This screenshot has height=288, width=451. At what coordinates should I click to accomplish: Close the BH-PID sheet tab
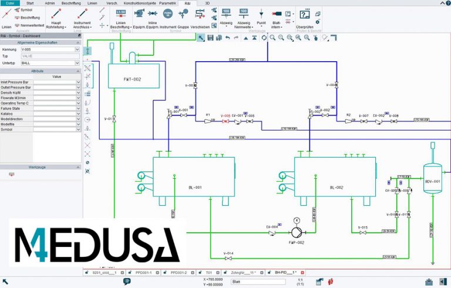pos(302,273)
